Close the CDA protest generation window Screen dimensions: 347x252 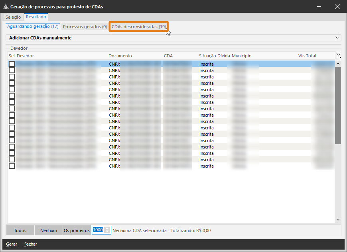(337, 7)
